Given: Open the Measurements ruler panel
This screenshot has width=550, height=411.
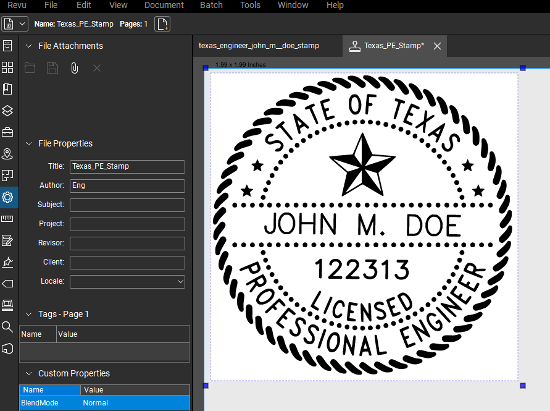Looking at the screenshot, I should [x=7, y=219].
